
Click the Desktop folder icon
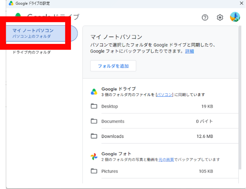point(94,106)
